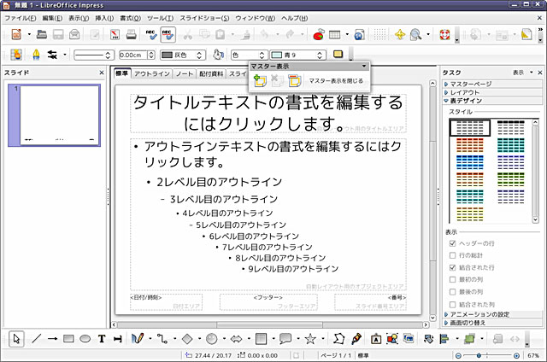Screen dimensions: 547x362
Task: Click the star shapes tool
Action: (310, 338)
